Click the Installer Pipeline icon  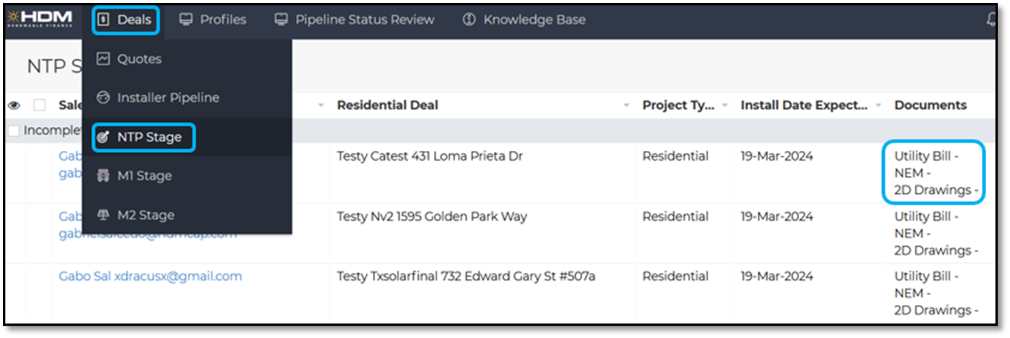[104, 98]
